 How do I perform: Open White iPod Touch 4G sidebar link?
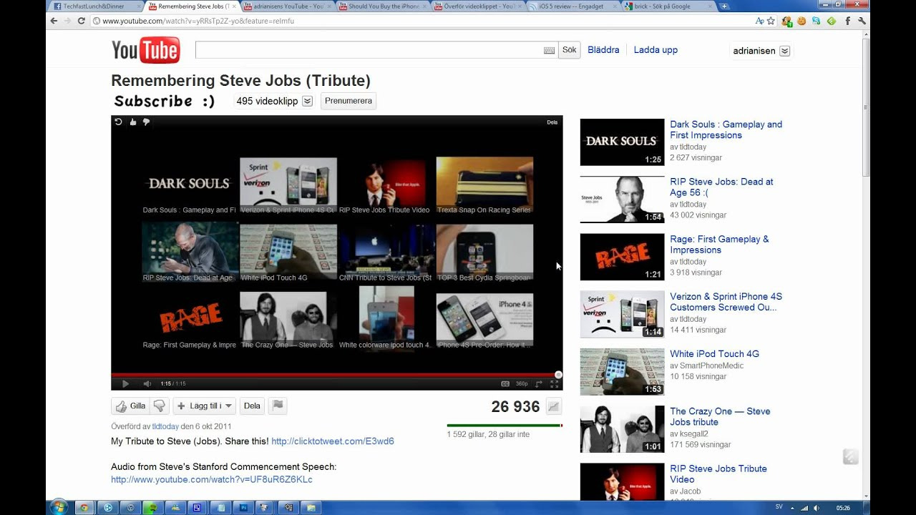pyautogui.click(x=714, y=354)
